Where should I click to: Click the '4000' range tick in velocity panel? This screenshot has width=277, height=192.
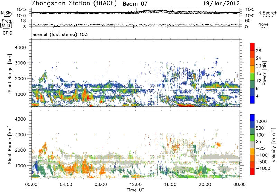(x=20, y=119)
